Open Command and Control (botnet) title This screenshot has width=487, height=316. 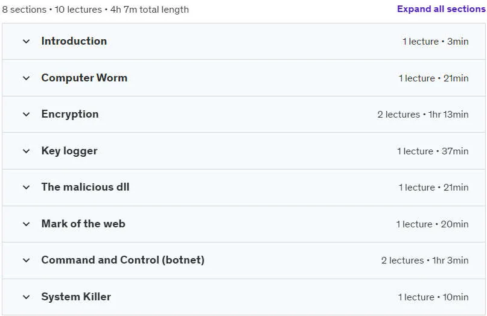pos(123,260)
